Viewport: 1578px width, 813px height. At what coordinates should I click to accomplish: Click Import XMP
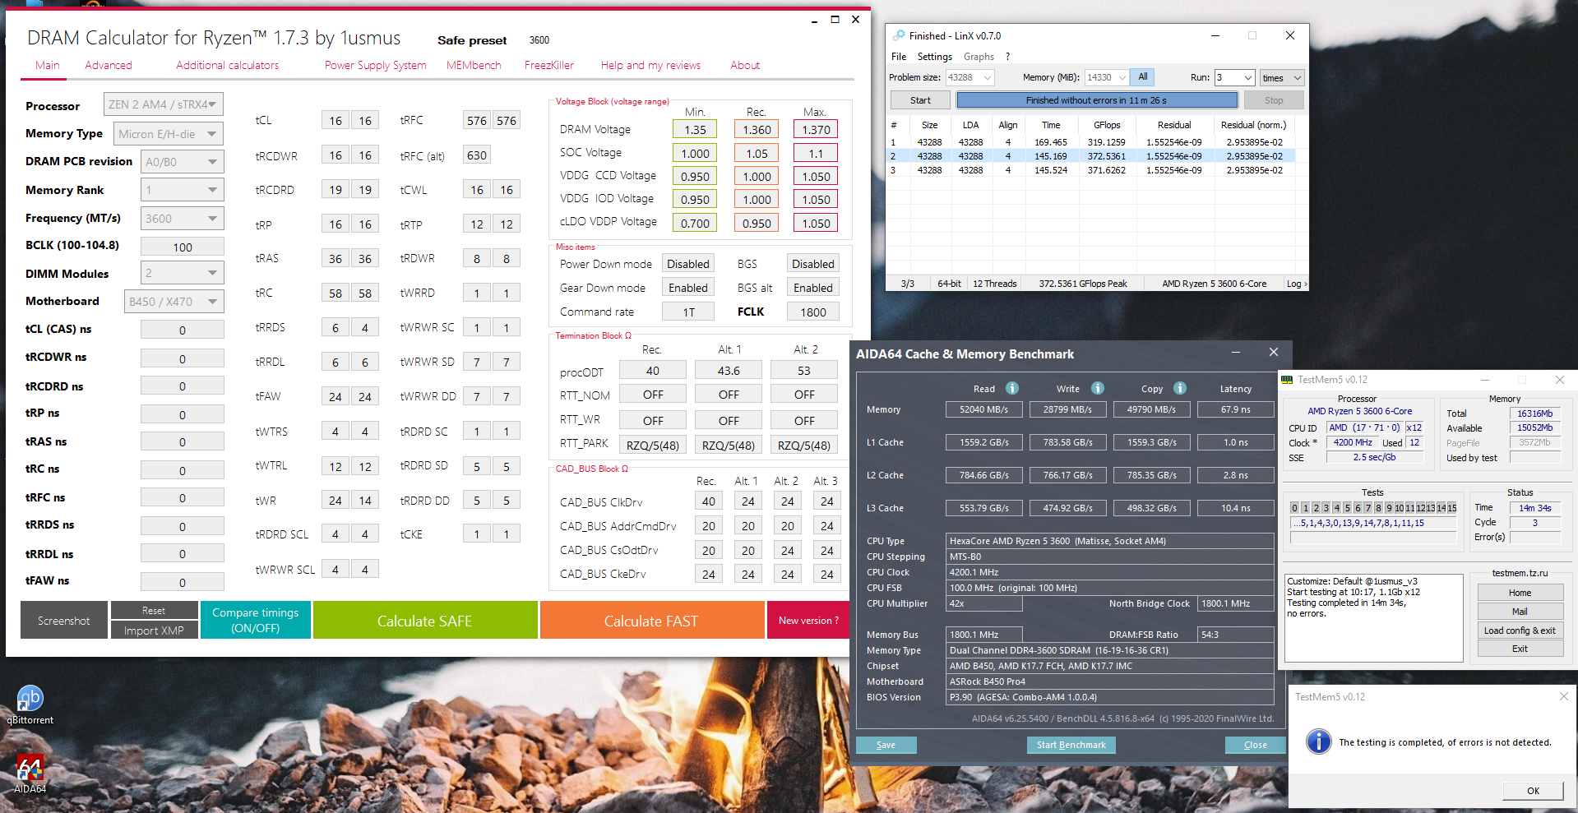coord(154,630)
